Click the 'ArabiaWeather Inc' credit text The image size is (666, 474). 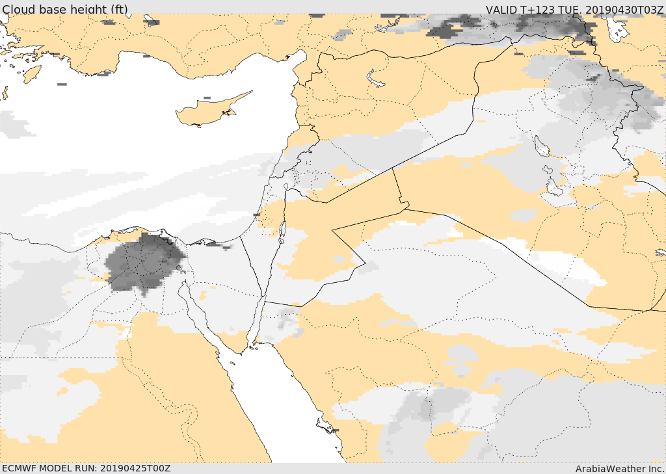(x=620, y=469)
